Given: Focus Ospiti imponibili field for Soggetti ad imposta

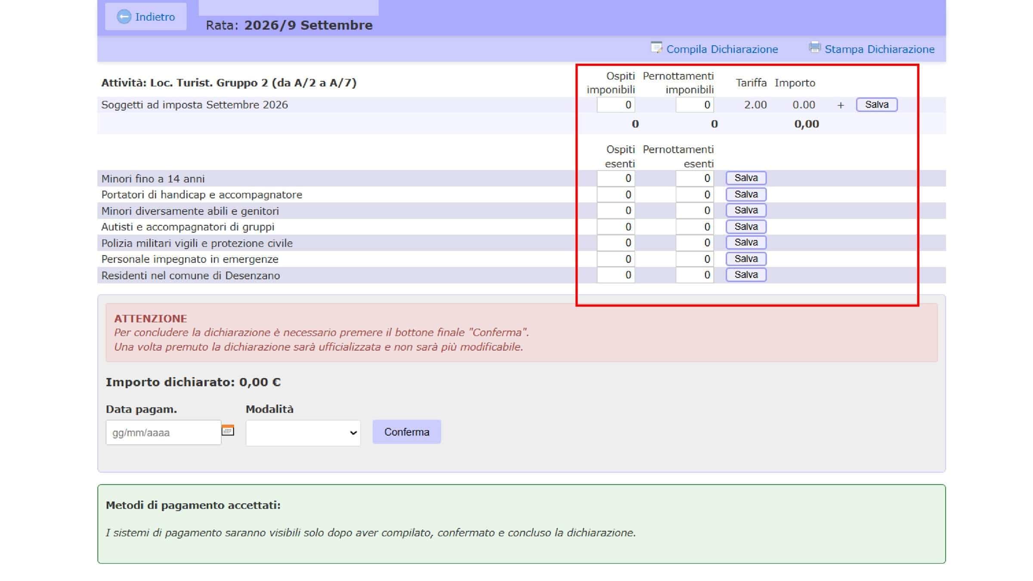Looking at the screenshot, I should [616, 105].
